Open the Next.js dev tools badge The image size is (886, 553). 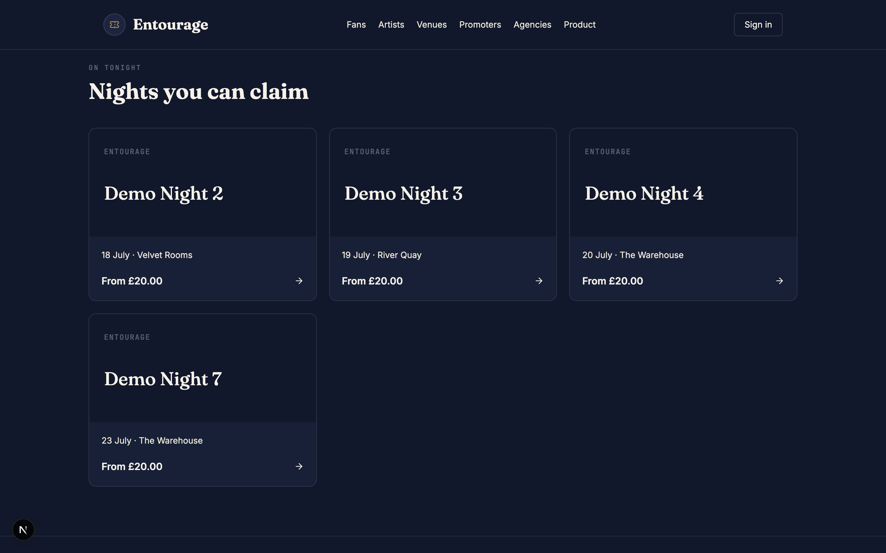23,530
